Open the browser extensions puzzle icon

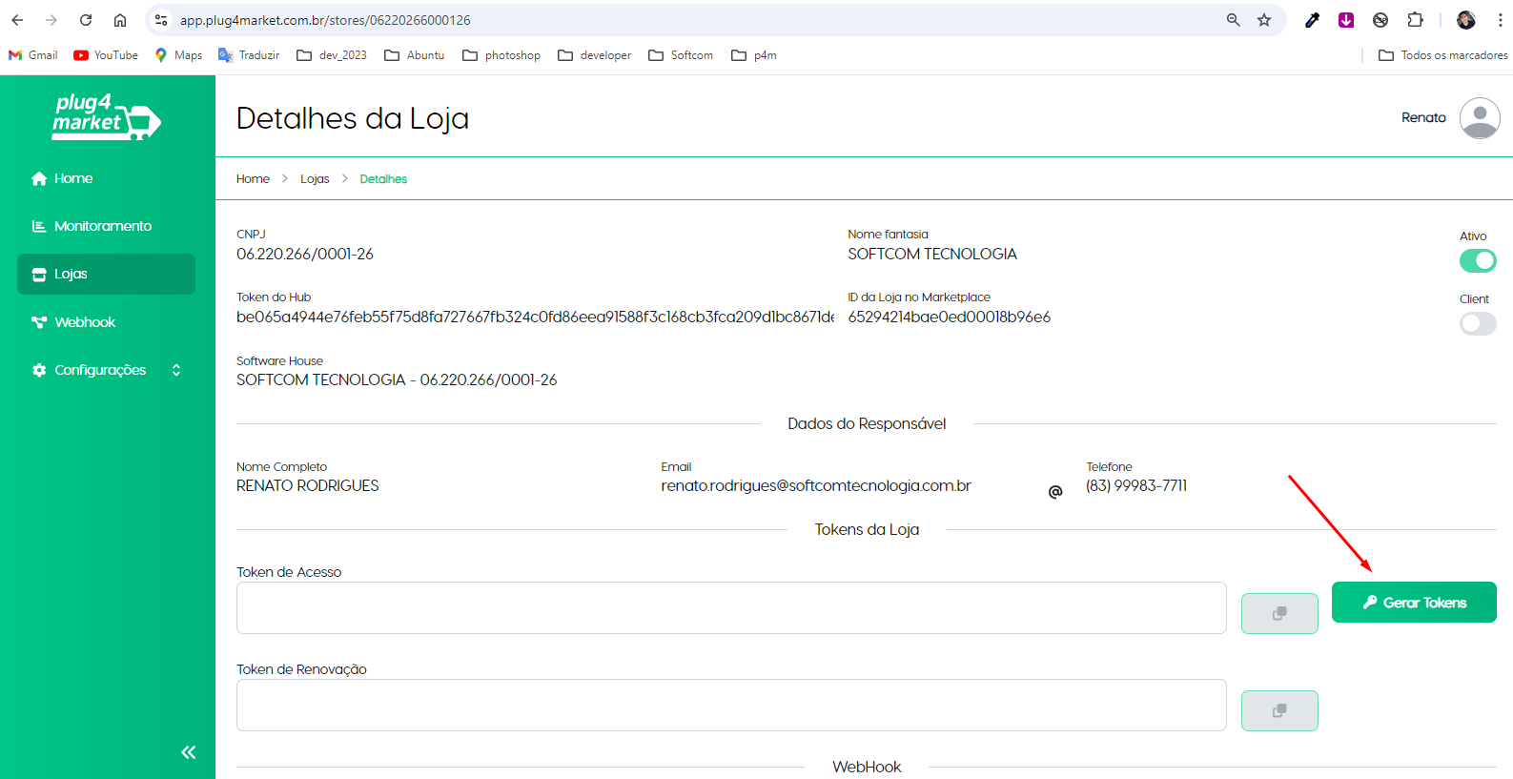click(1415, 20)
